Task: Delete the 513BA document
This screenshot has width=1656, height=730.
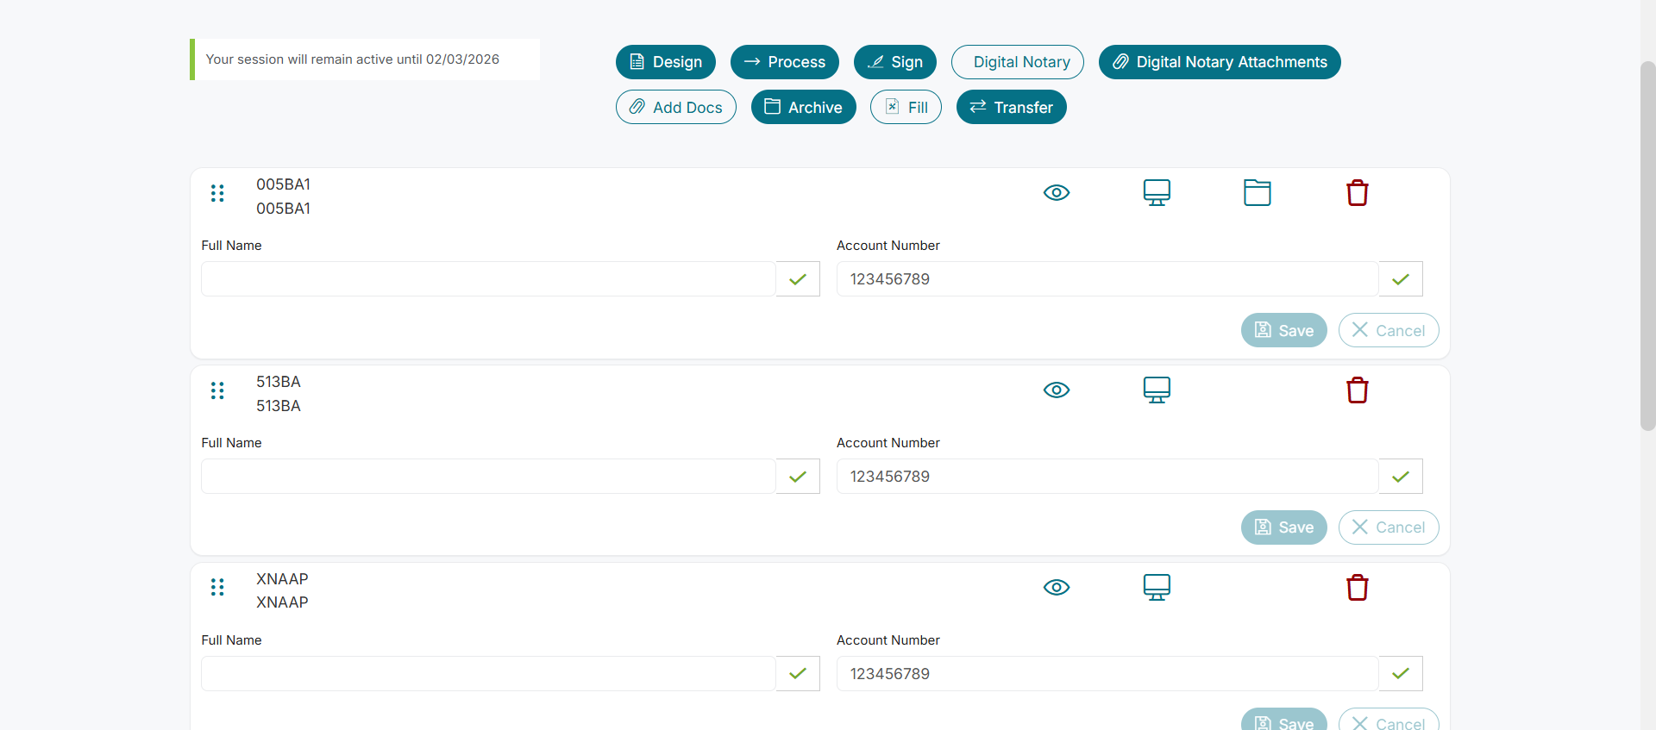Action: [x=1357, y=390]
